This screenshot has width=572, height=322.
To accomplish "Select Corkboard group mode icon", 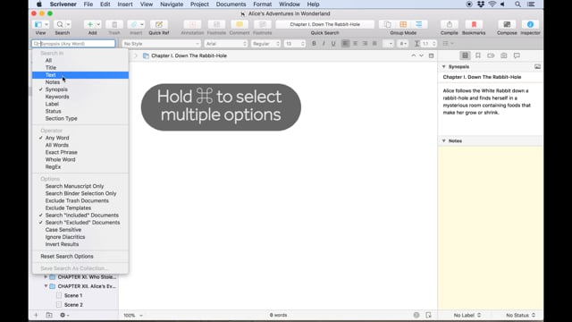I will point(403,24).
